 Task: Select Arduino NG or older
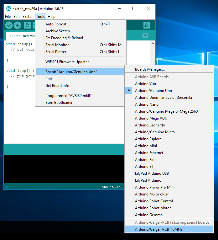(x=169, y=194)
